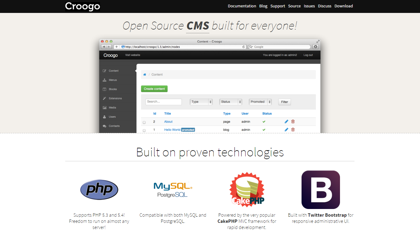Sort by the Title column header
Screen dimensions: 420x233
click(x=167, y=114)
